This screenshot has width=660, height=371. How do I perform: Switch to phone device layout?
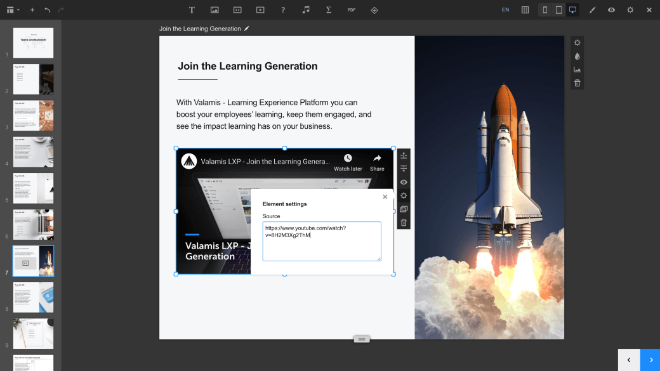[544, 10]
